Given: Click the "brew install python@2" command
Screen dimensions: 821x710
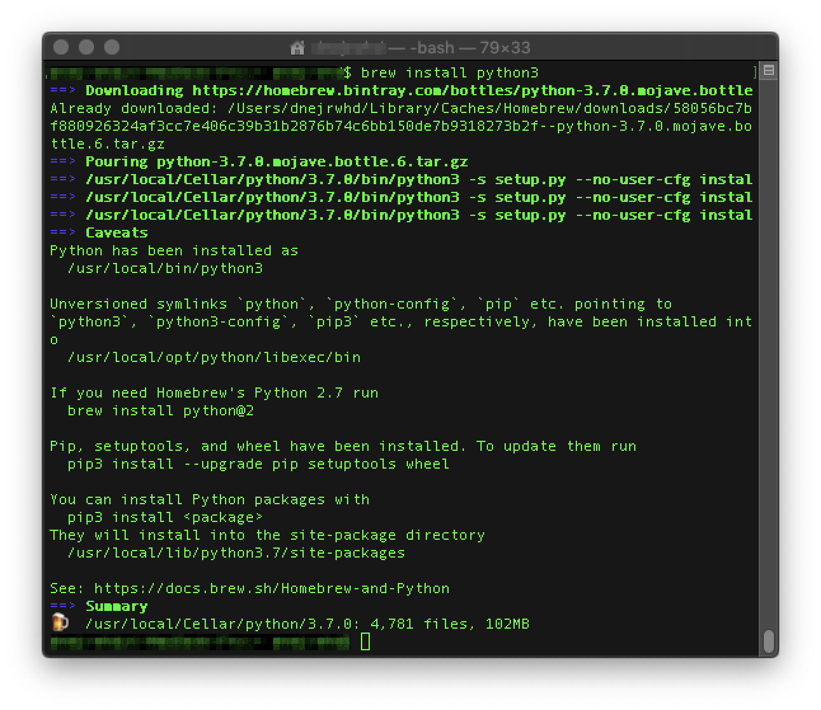Looking at the screenshot, I should [x=161, y=410].
